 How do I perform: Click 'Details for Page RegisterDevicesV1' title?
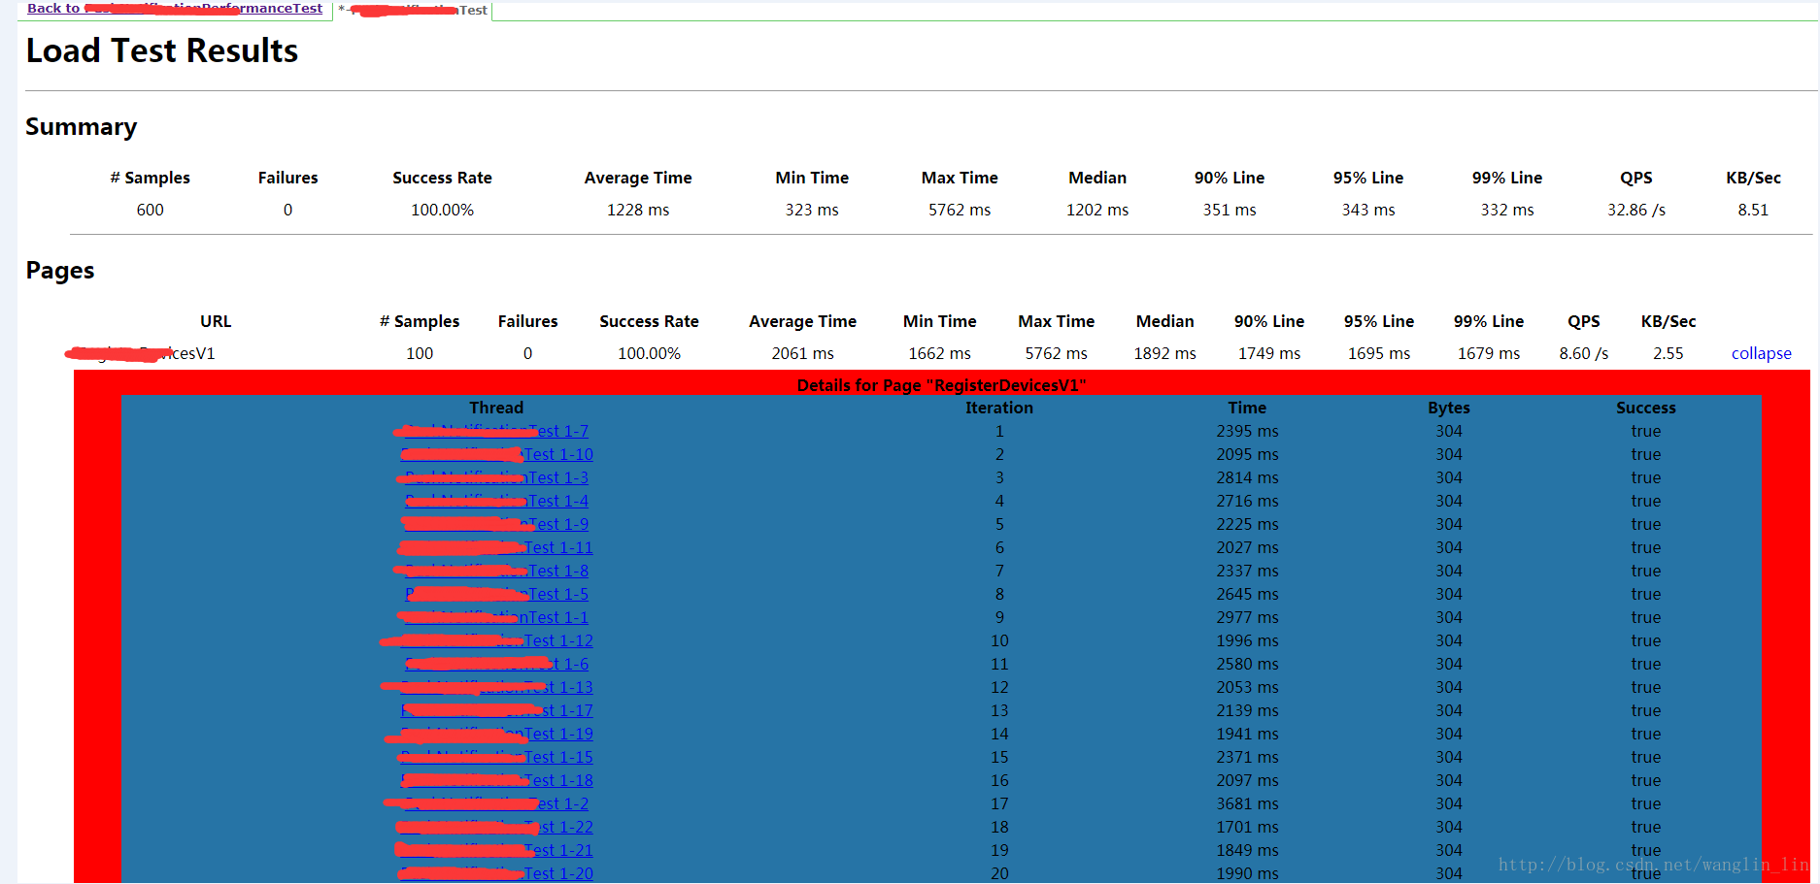pos(941,385)
